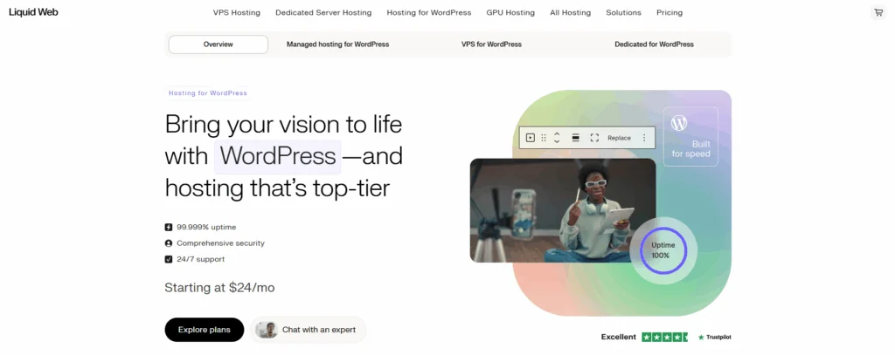The width and height of the screenshot is (895, 355).
Task: Click Replace in the editor toolbar
Action: (620, 138)
